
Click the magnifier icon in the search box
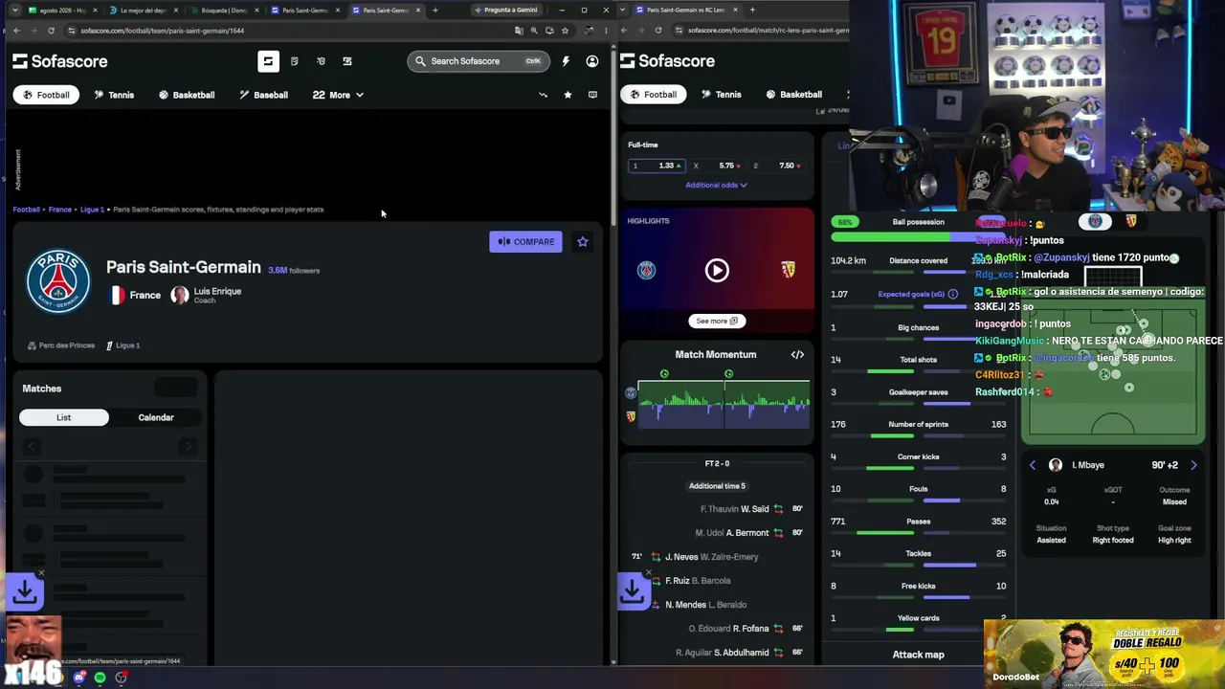pos(420,61)
